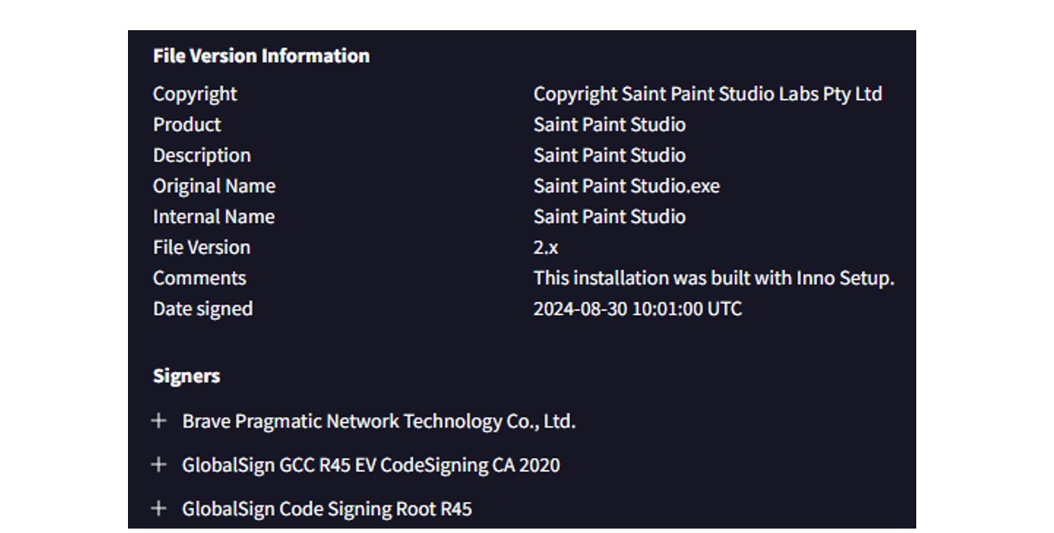1054x533 pixels.
Task: Click the Inno Setup comments text
Action: (x=714, y=278)
